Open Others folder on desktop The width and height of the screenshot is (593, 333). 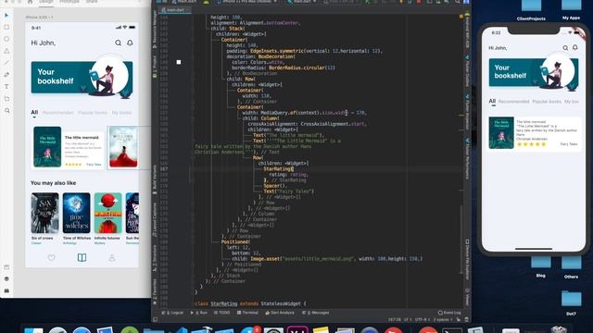coord(571,267)
